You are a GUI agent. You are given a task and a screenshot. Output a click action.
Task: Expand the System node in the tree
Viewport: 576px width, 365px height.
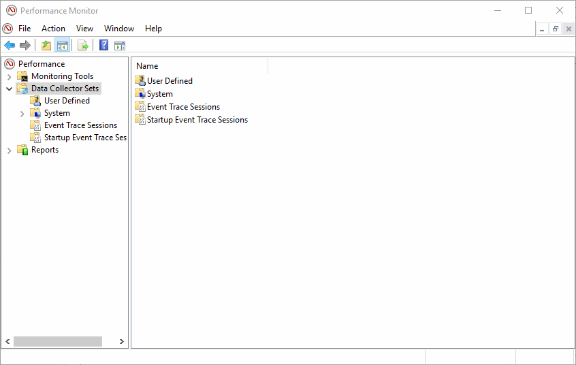pos(22,113)
